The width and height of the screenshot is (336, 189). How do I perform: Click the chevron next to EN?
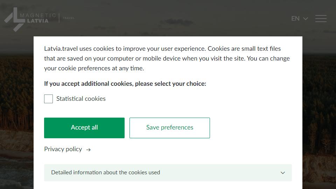(x=306, y=19)
